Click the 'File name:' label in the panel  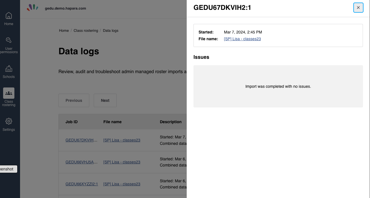[x=208, y=39]
